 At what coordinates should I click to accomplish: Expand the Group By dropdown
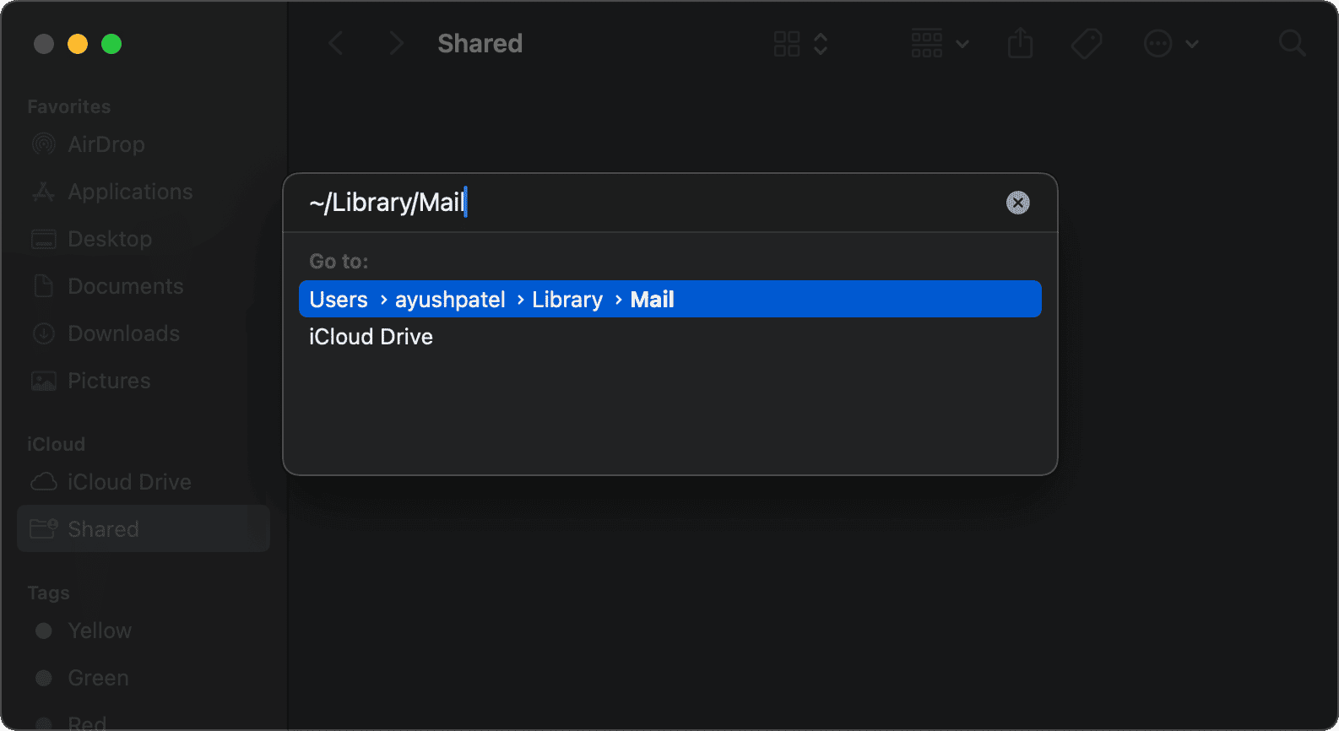click(939, 43)
